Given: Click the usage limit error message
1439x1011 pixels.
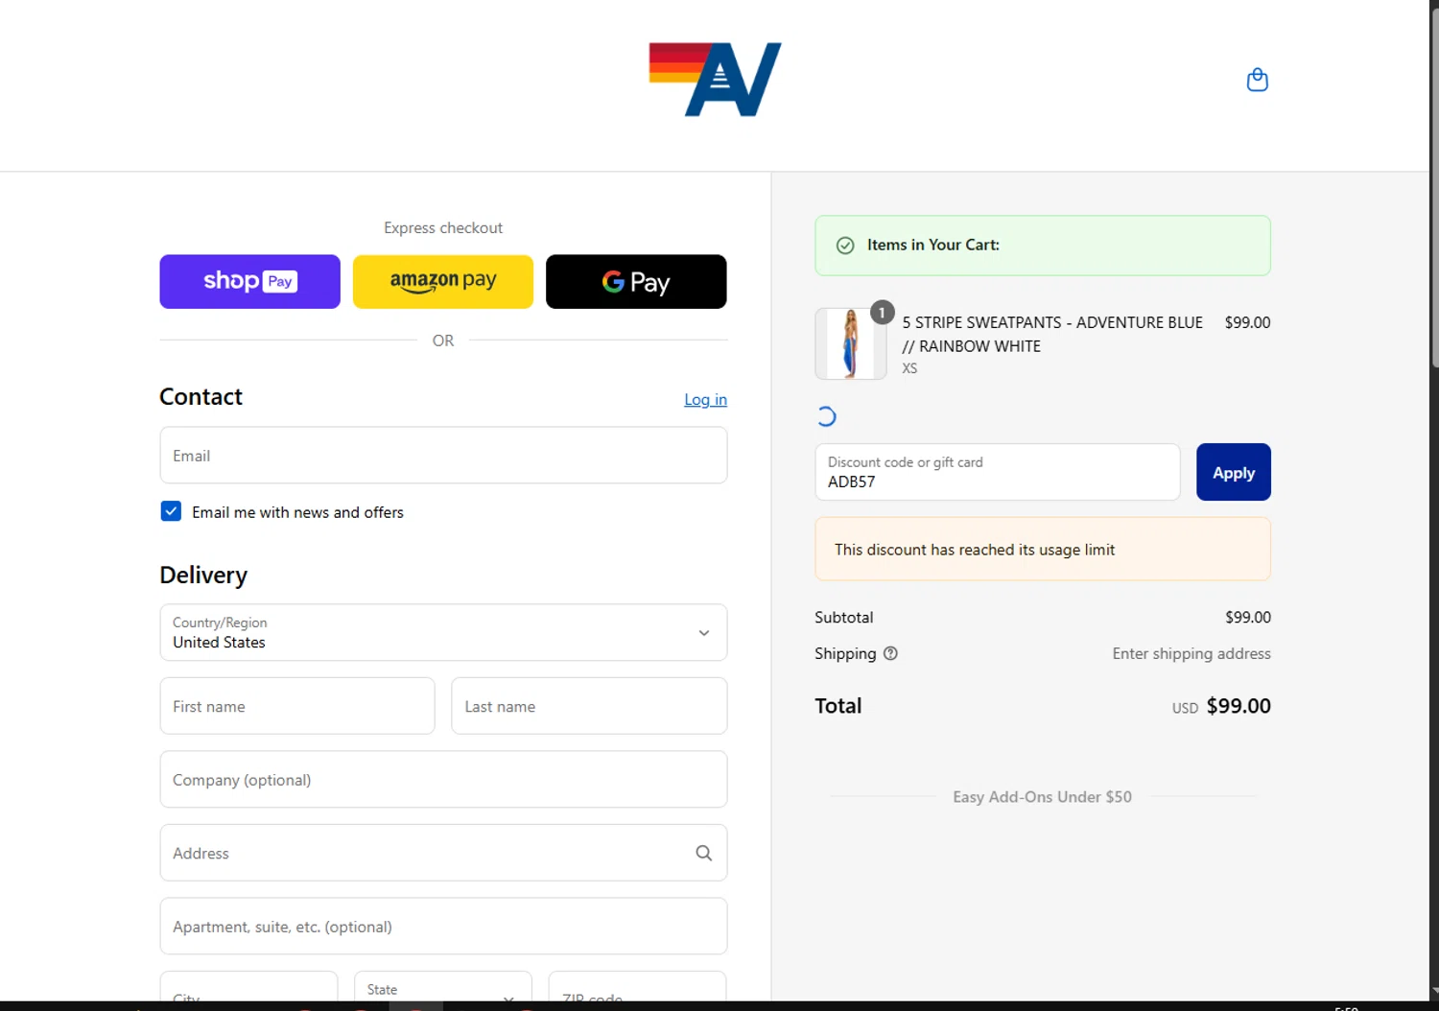Looking at the screenshot, I should tap(1043, 549).
